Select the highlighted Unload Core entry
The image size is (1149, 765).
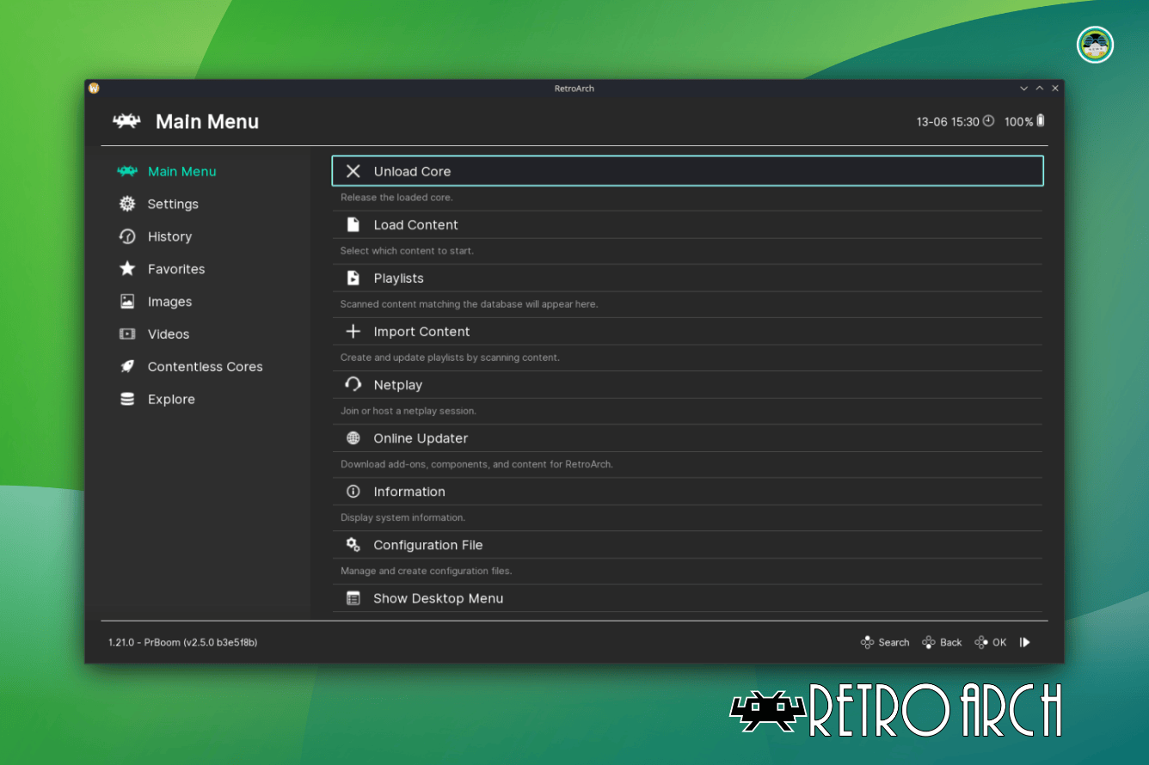coord(412,171)
